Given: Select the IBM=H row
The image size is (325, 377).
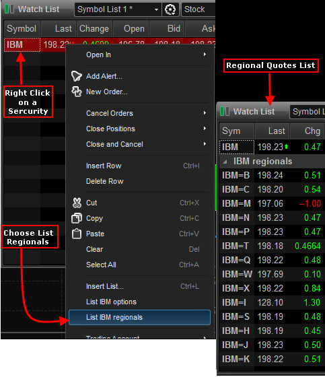Looking at the screenshot, I should (x=272, y=331).
